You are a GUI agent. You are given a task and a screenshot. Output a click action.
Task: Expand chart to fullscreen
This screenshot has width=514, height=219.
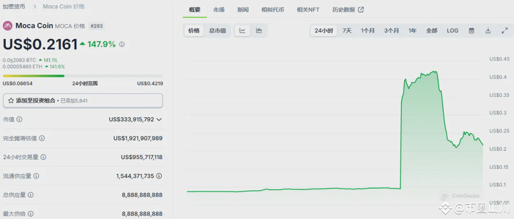[x=505, y=31]
